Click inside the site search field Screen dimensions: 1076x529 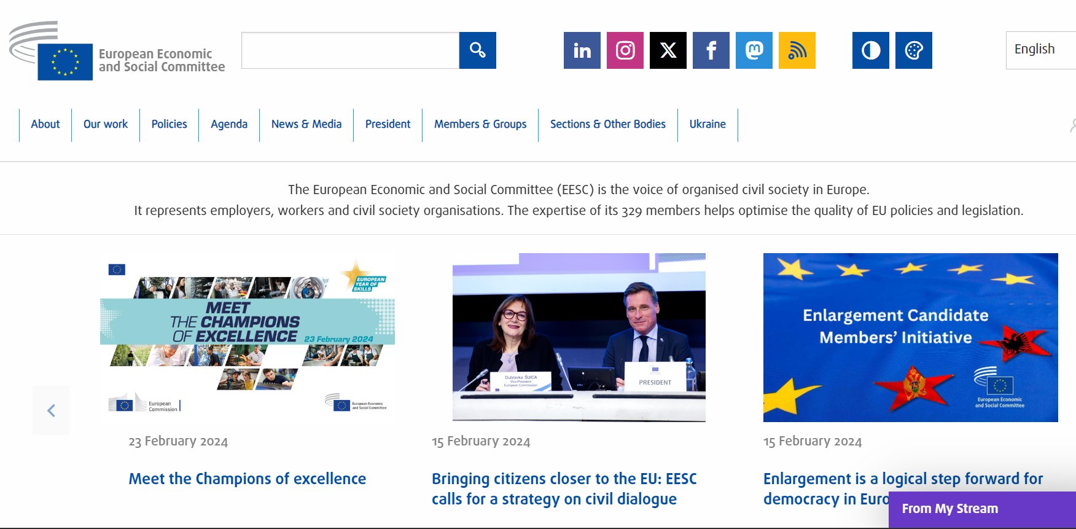point(350,50)
